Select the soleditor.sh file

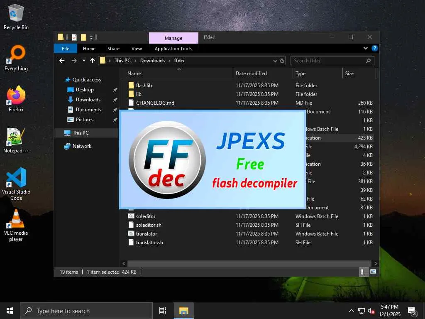(149, 225)
